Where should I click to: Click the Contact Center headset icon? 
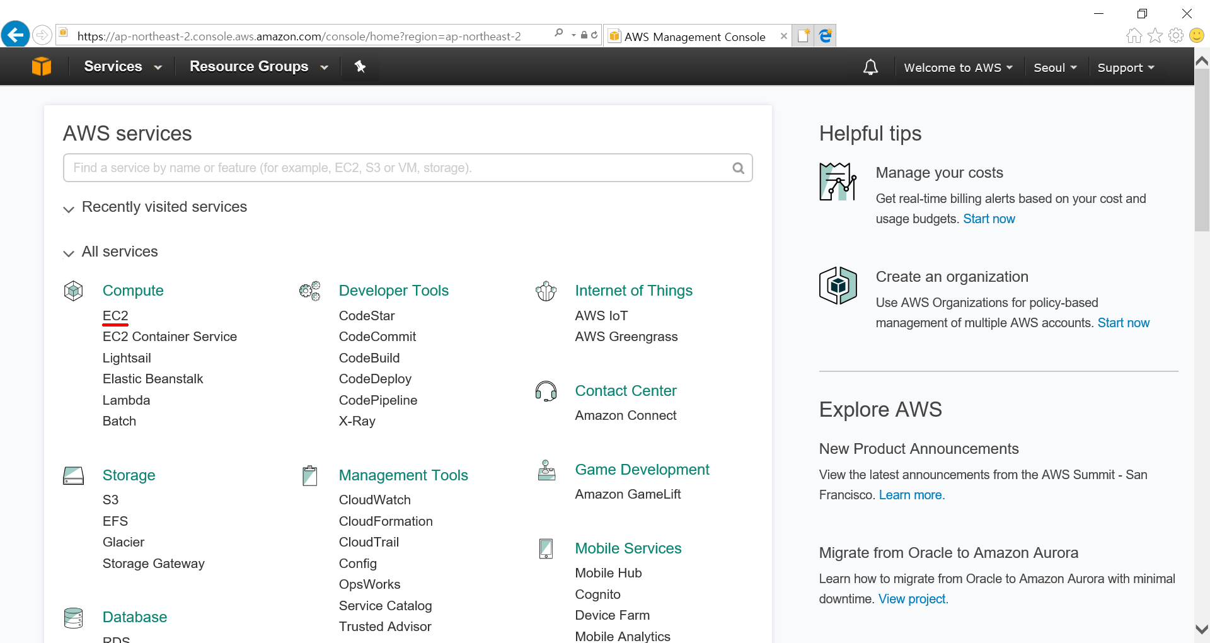click(546, 391)
